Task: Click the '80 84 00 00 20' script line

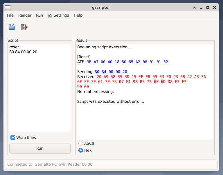Action: 23,52
